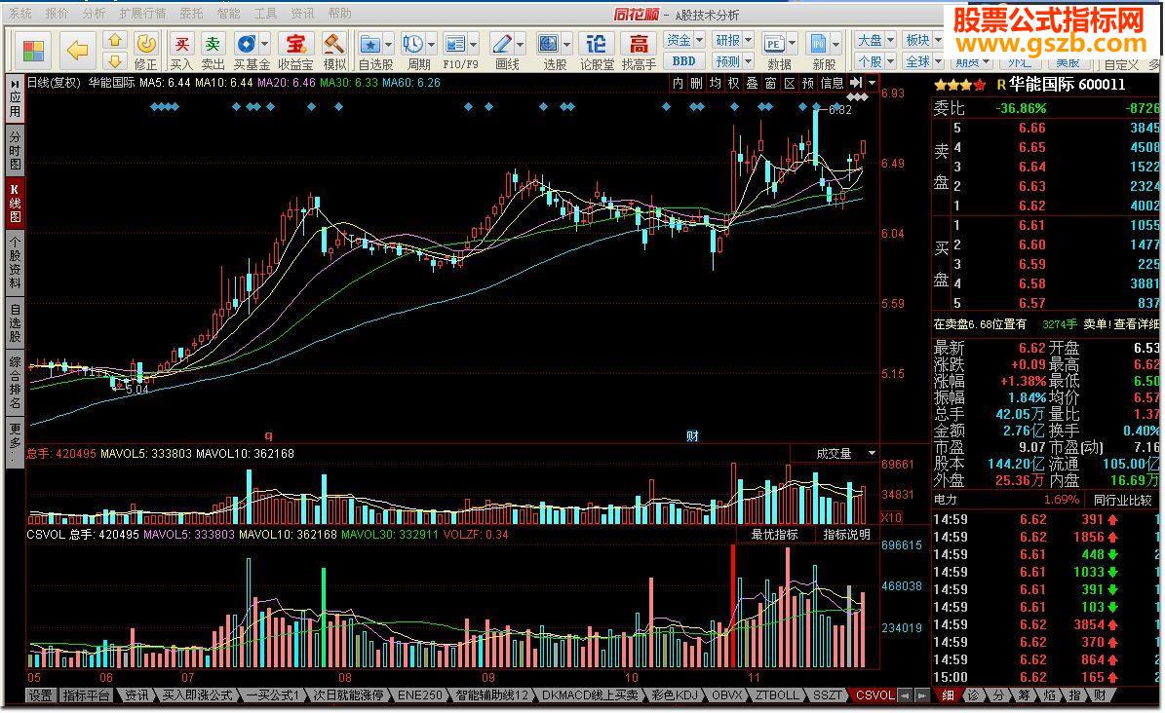Click the yellow up arrow button
Screen dimensions: 1165x713
[114, 40]
